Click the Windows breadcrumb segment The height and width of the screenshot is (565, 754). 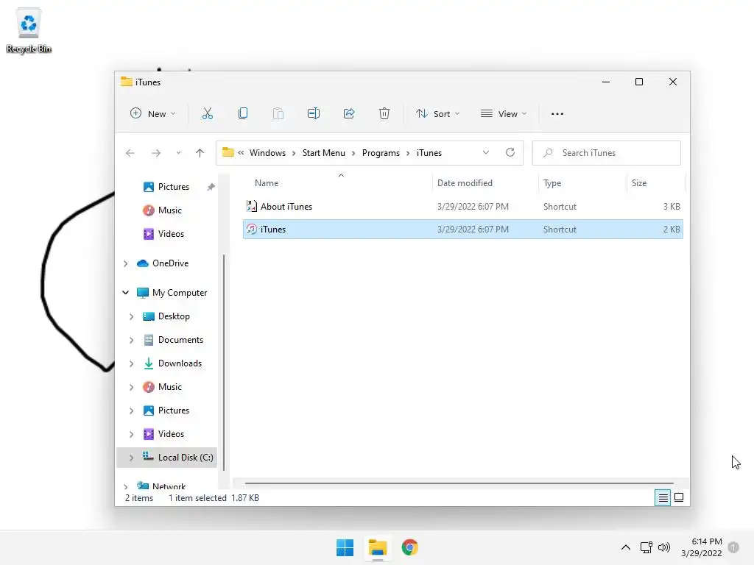[x=267, y=153]
